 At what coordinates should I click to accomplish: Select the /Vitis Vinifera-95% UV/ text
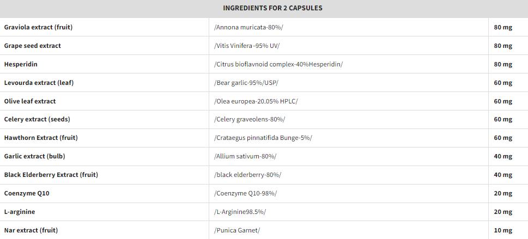tap(247, 46)
